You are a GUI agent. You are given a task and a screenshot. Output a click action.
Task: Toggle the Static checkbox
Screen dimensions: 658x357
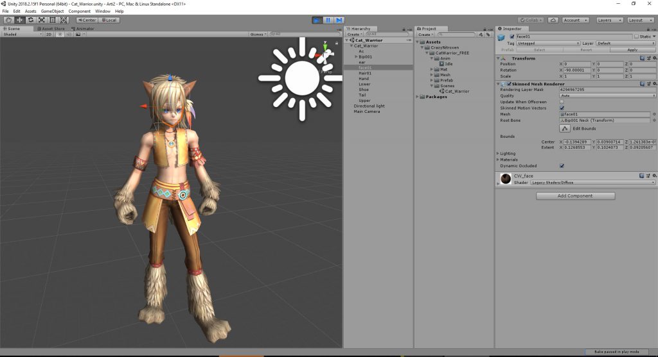coord(636,37)
